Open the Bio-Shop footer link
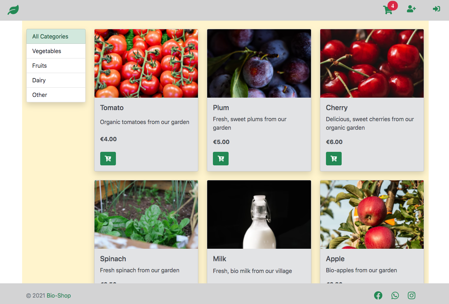This screenshot has height=304, width=449. pos(59,295)
